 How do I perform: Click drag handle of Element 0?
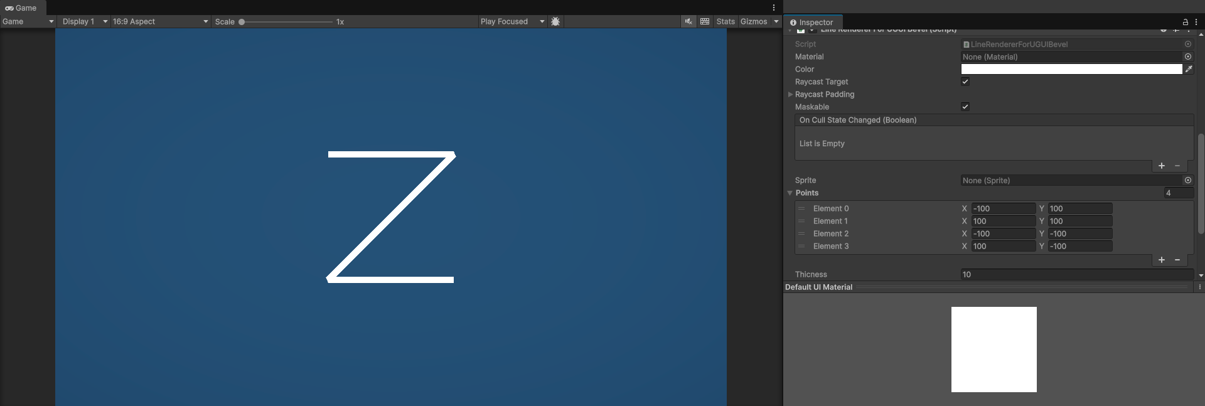point(801,208)
